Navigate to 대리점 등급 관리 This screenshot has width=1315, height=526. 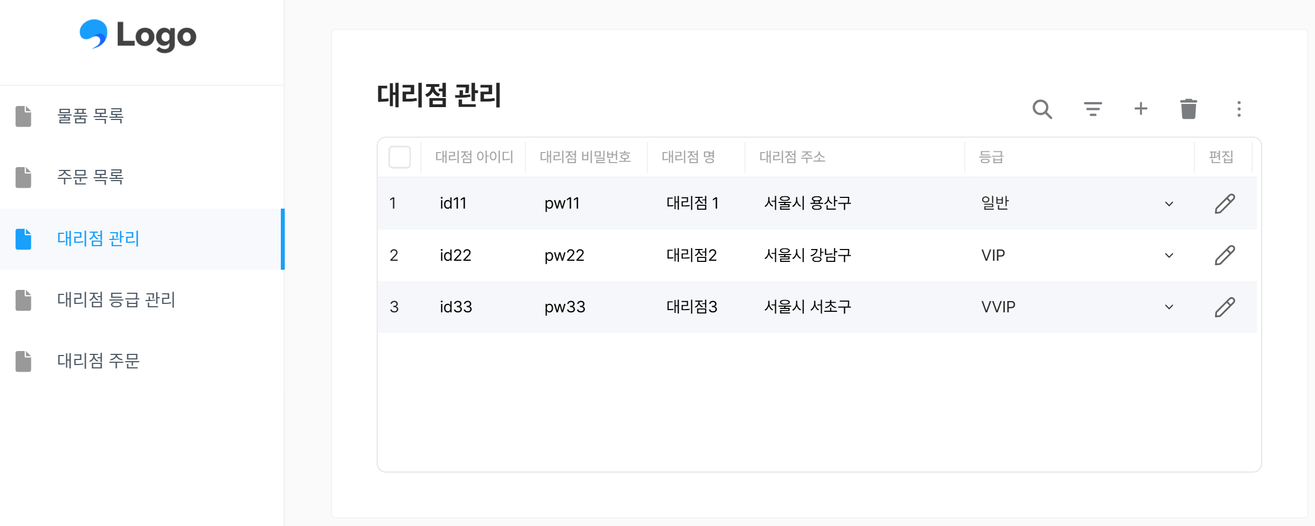click(116, 300)
